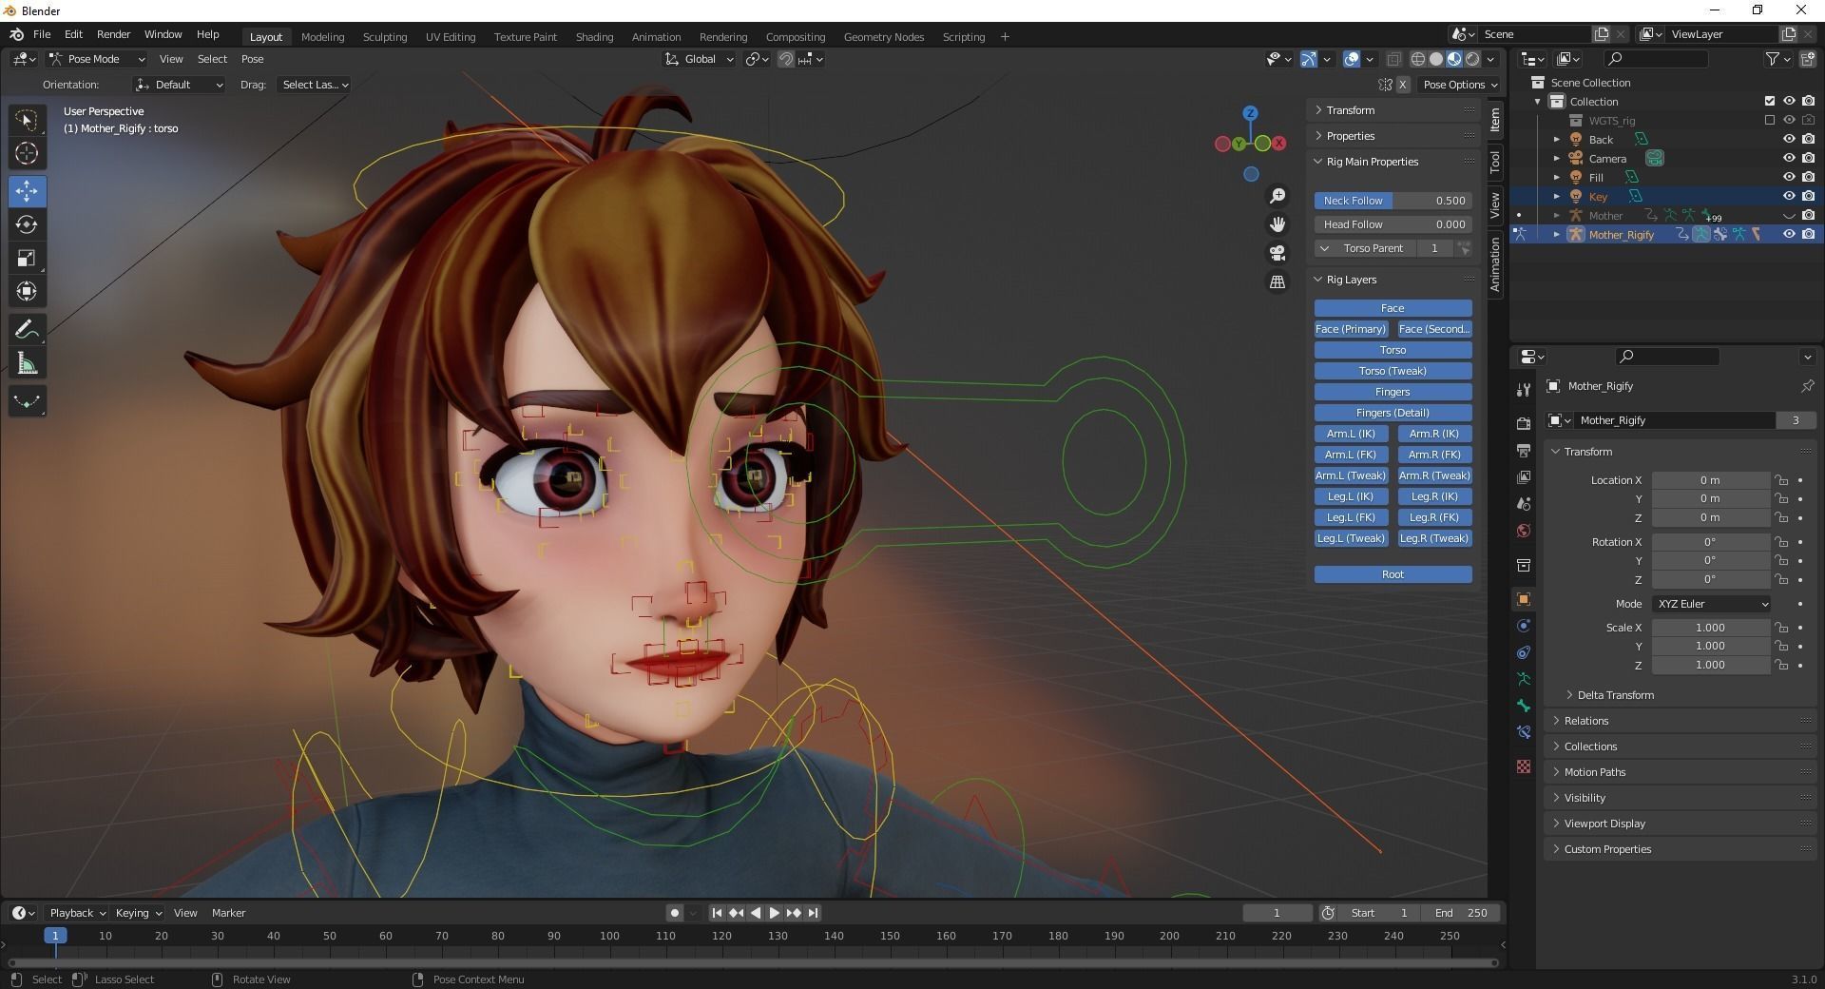This screenshot has width=1825, height=989.
Task: Switch to rendered viewport shading
Action: coord(1472,59)
